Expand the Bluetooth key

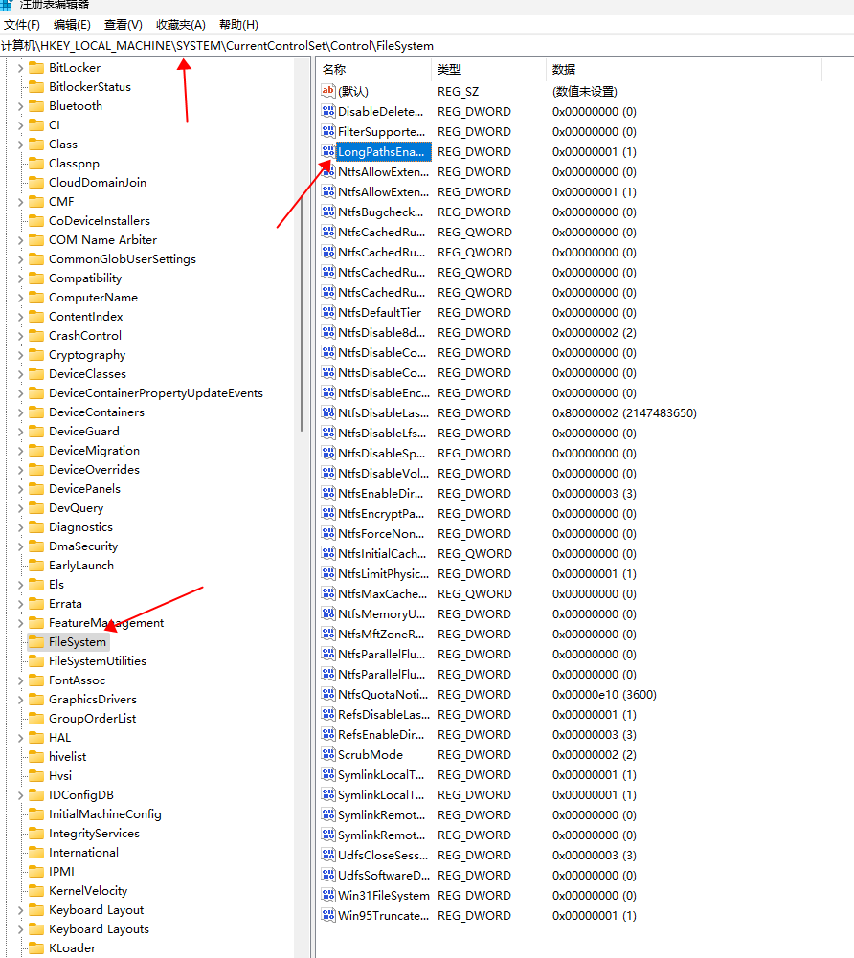coord(20,106)
